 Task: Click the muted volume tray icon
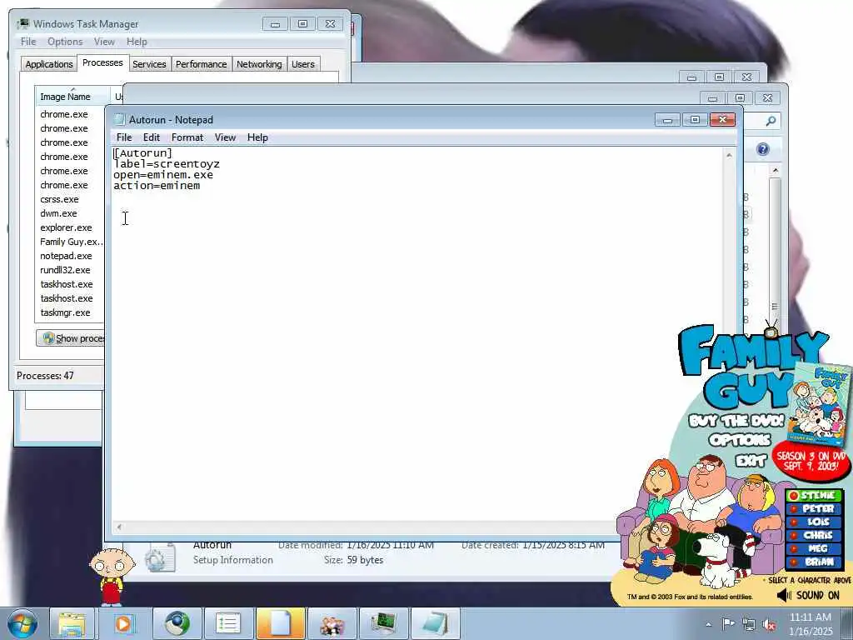769,624
